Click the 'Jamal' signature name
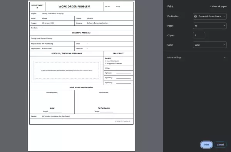This screenshot has width=231, height=152. coord(52,108)
